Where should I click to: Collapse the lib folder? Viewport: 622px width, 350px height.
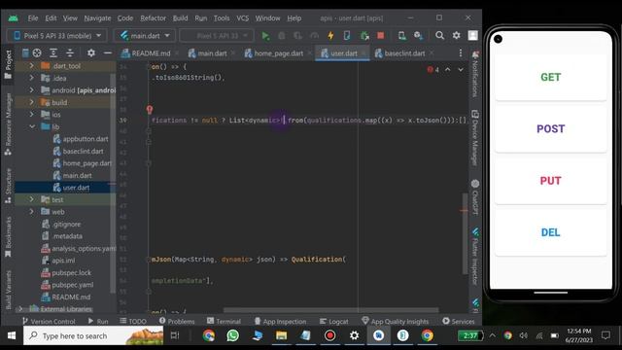click(32, 126)
